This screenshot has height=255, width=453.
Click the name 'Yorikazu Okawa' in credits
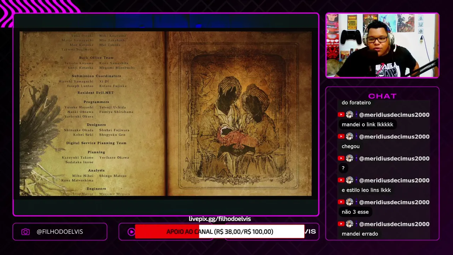(114, 158)
